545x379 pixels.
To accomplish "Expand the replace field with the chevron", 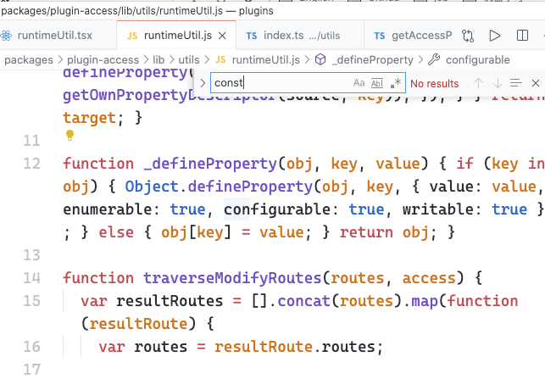I will click(203, 83).
